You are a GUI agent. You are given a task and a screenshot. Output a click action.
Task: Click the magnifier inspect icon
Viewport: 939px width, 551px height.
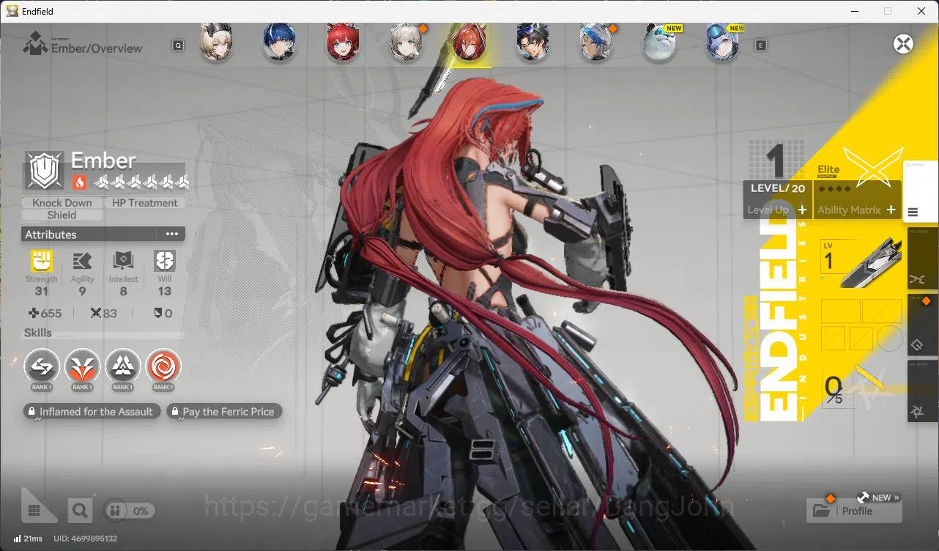tap(81, 510)
